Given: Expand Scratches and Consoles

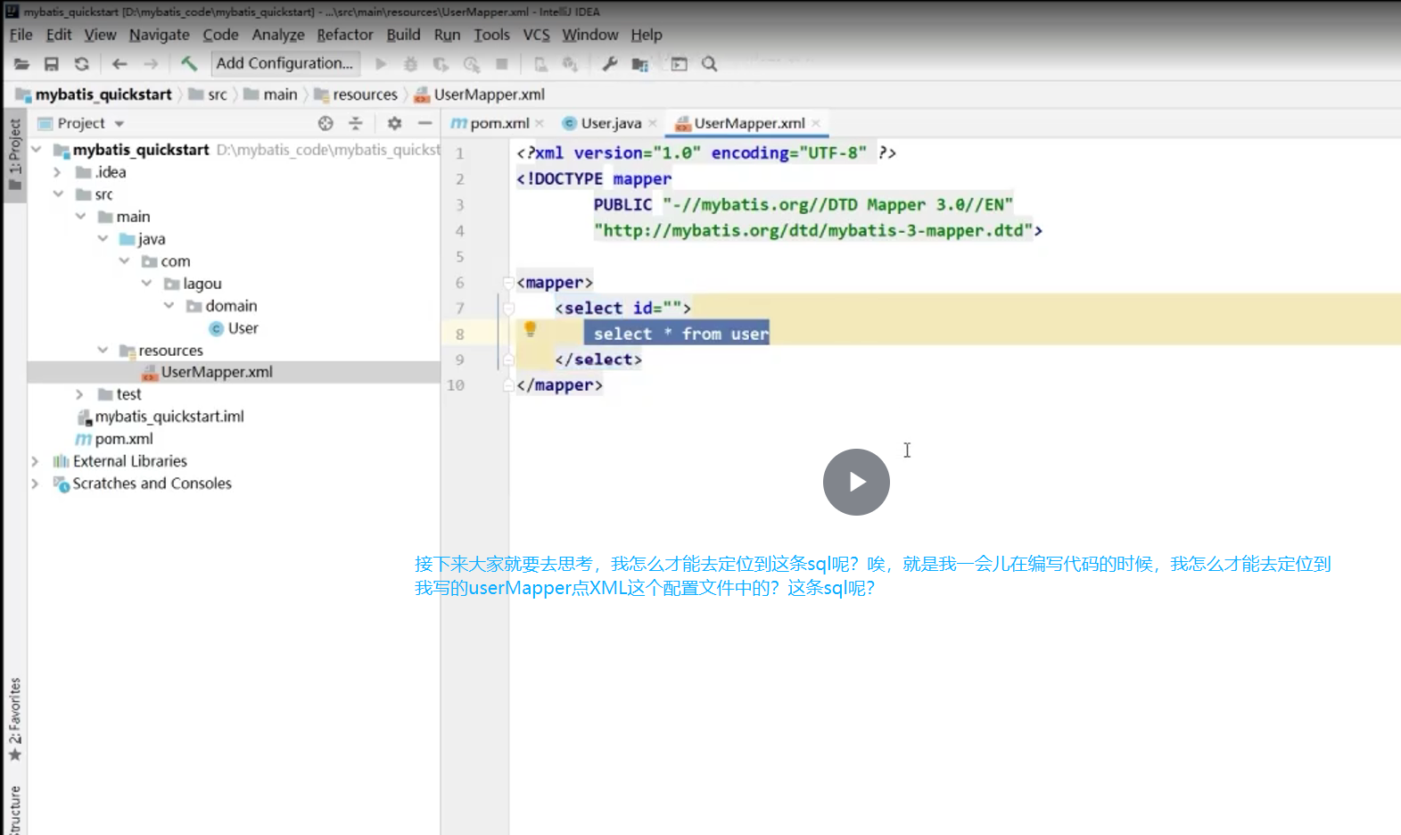Looking at the screenshot, I should (x=35, y=484).
